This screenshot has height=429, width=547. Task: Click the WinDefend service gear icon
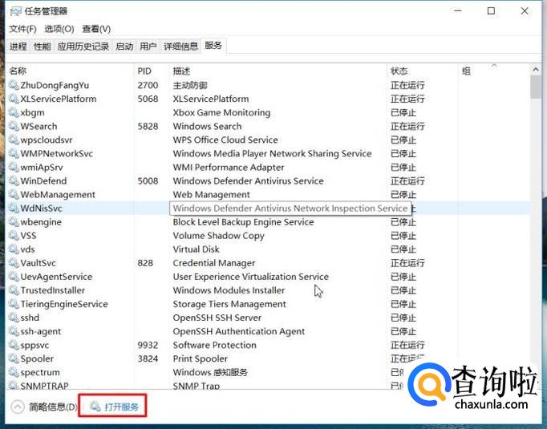(14, 180)
